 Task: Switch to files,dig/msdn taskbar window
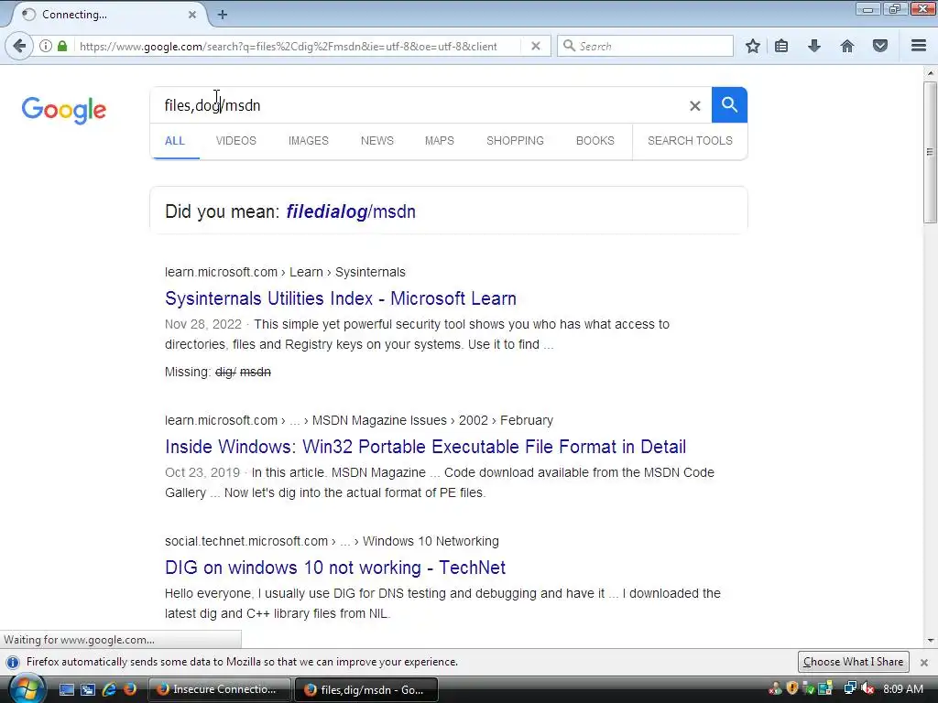click(x=366, y=689)
